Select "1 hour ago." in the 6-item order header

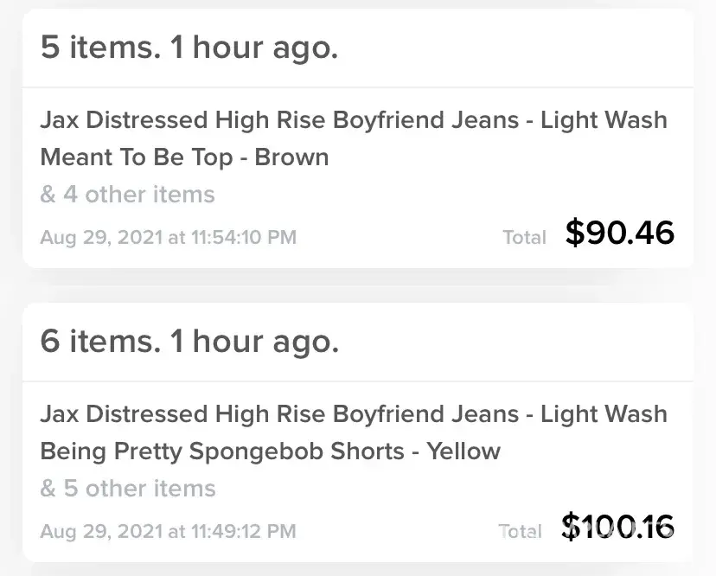254,342
